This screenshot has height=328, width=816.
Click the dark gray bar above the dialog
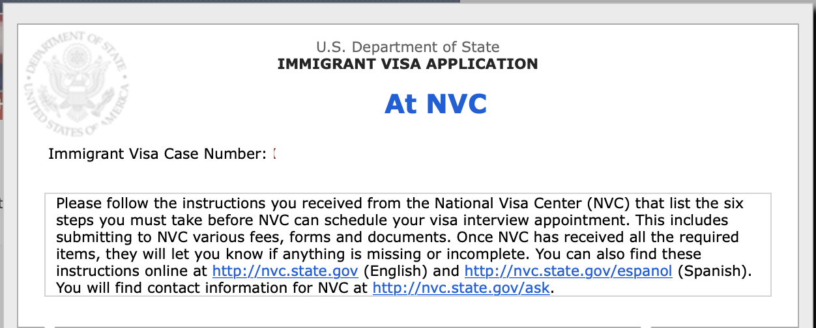coord(229,1)
